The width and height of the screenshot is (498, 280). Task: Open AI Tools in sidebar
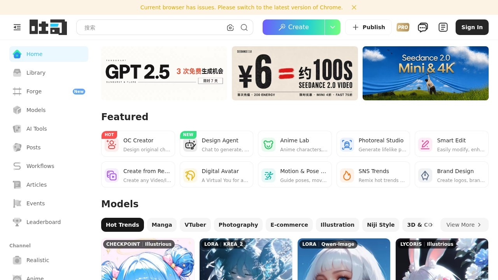point(49,129)
